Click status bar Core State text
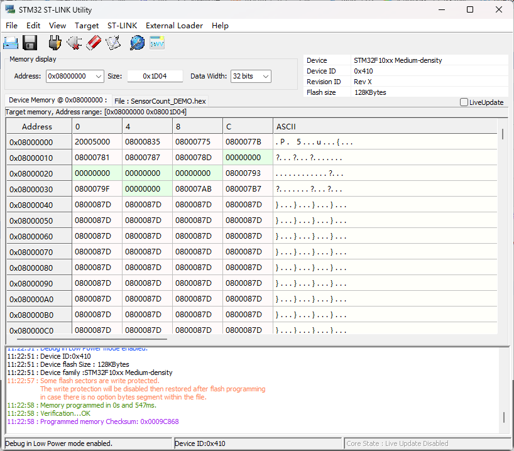 click(x=397, y=444)
